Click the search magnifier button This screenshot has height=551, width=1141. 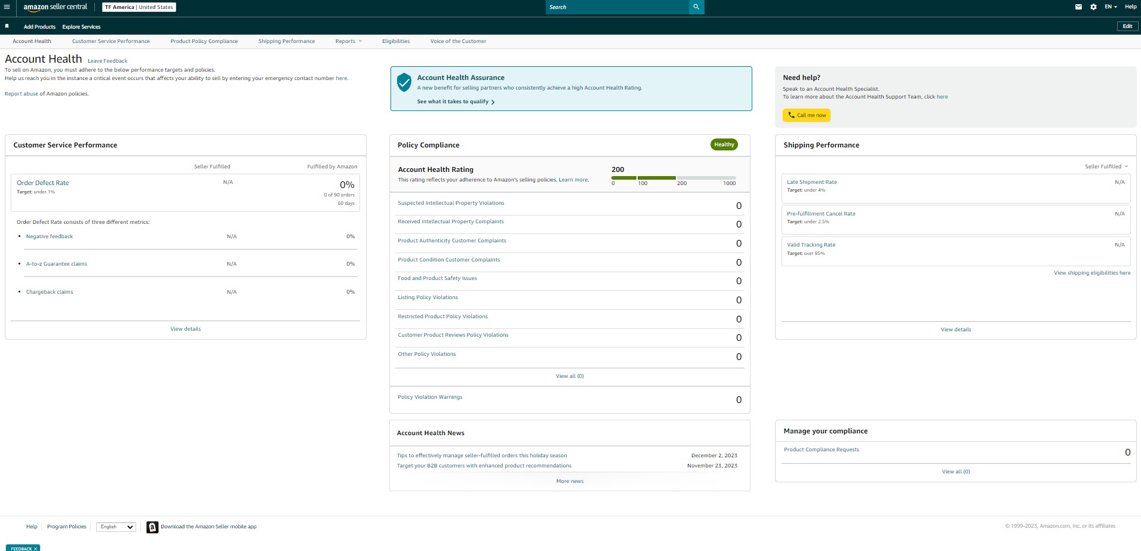pos(696,7)
